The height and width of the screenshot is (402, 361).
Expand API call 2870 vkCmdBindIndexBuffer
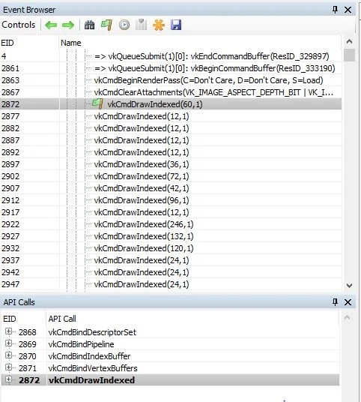pyautogui.click(x=8, y=355)
